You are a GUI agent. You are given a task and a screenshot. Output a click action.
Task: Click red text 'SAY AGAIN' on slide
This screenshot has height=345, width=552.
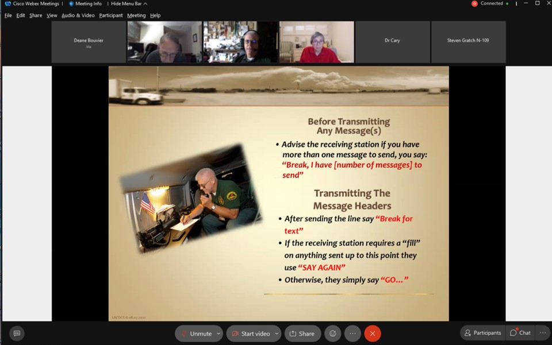point(322,268)
